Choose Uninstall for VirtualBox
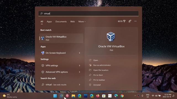This screenshot has height=99, width=177. coord(97,85)
